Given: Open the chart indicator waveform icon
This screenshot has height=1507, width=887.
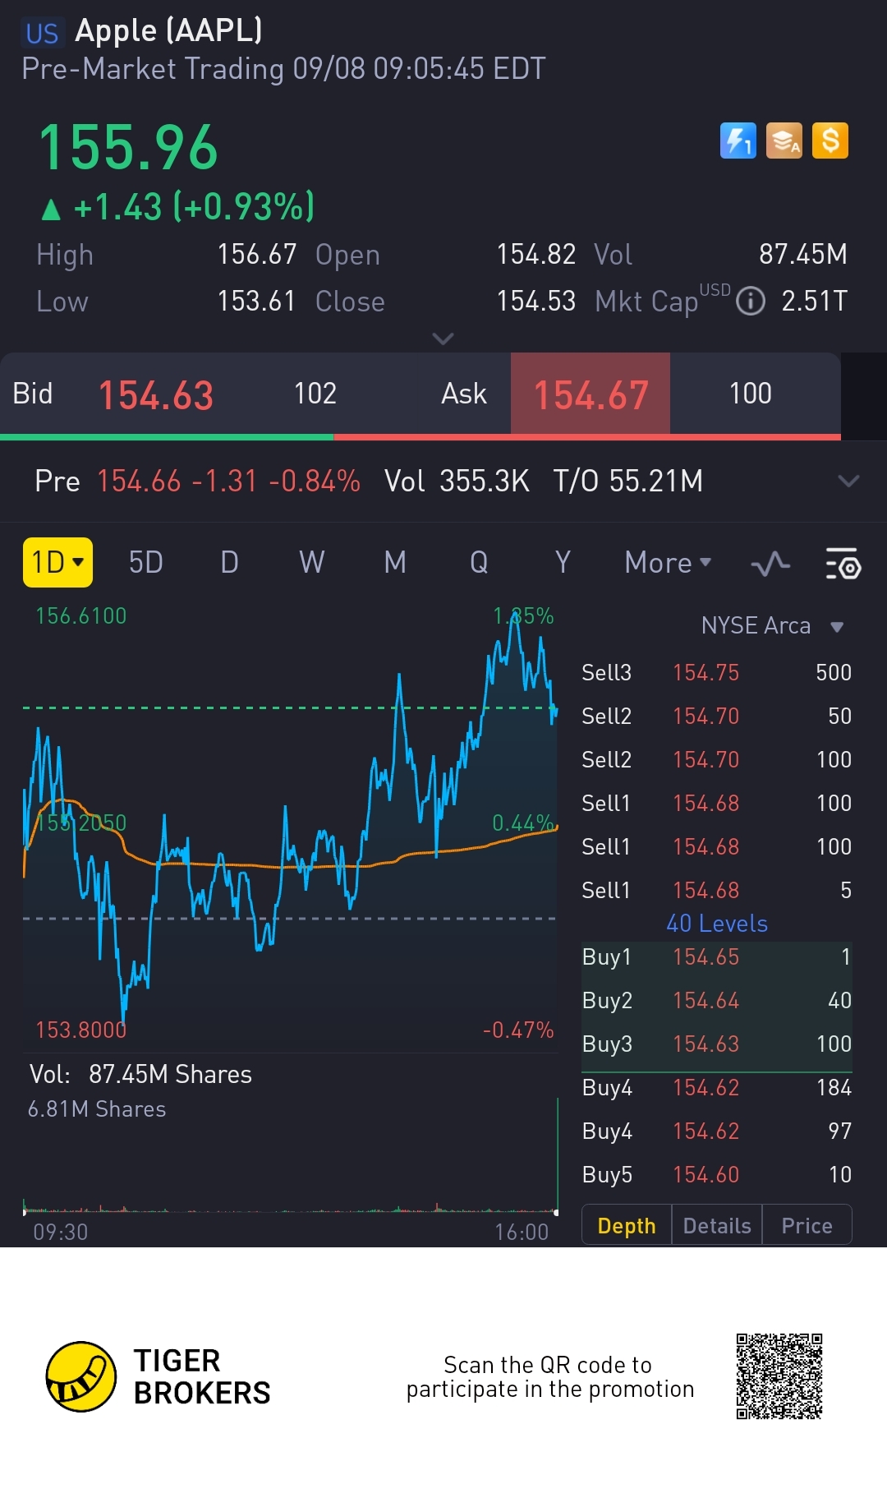Looking at the screenshot, I should [x=770, y=564].
